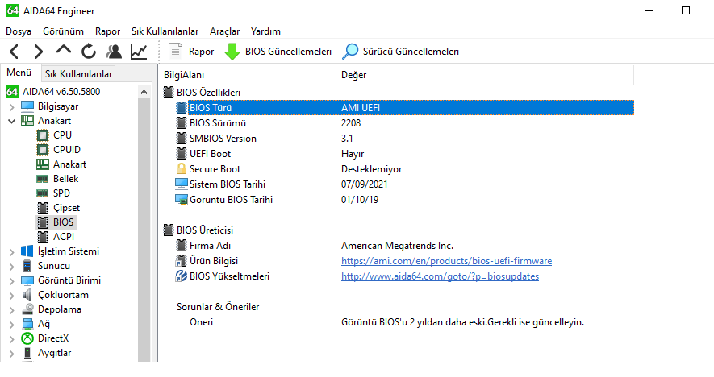Select the CPUID tree item
714x377 pixels.
(x=66, y=150)
